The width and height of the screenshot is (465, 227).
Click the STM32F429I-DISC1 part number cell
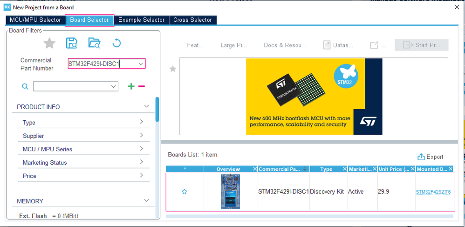click(x=284, y=192)
